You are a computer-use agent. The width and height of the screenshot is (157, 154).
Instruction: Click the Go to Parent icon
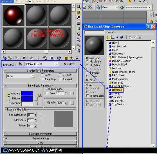tap(72, 58)
